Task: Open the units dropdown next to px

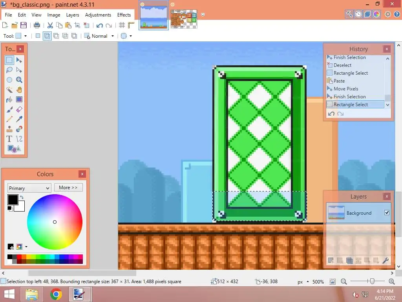Action: pyautogui.click(x=308, y=282)
